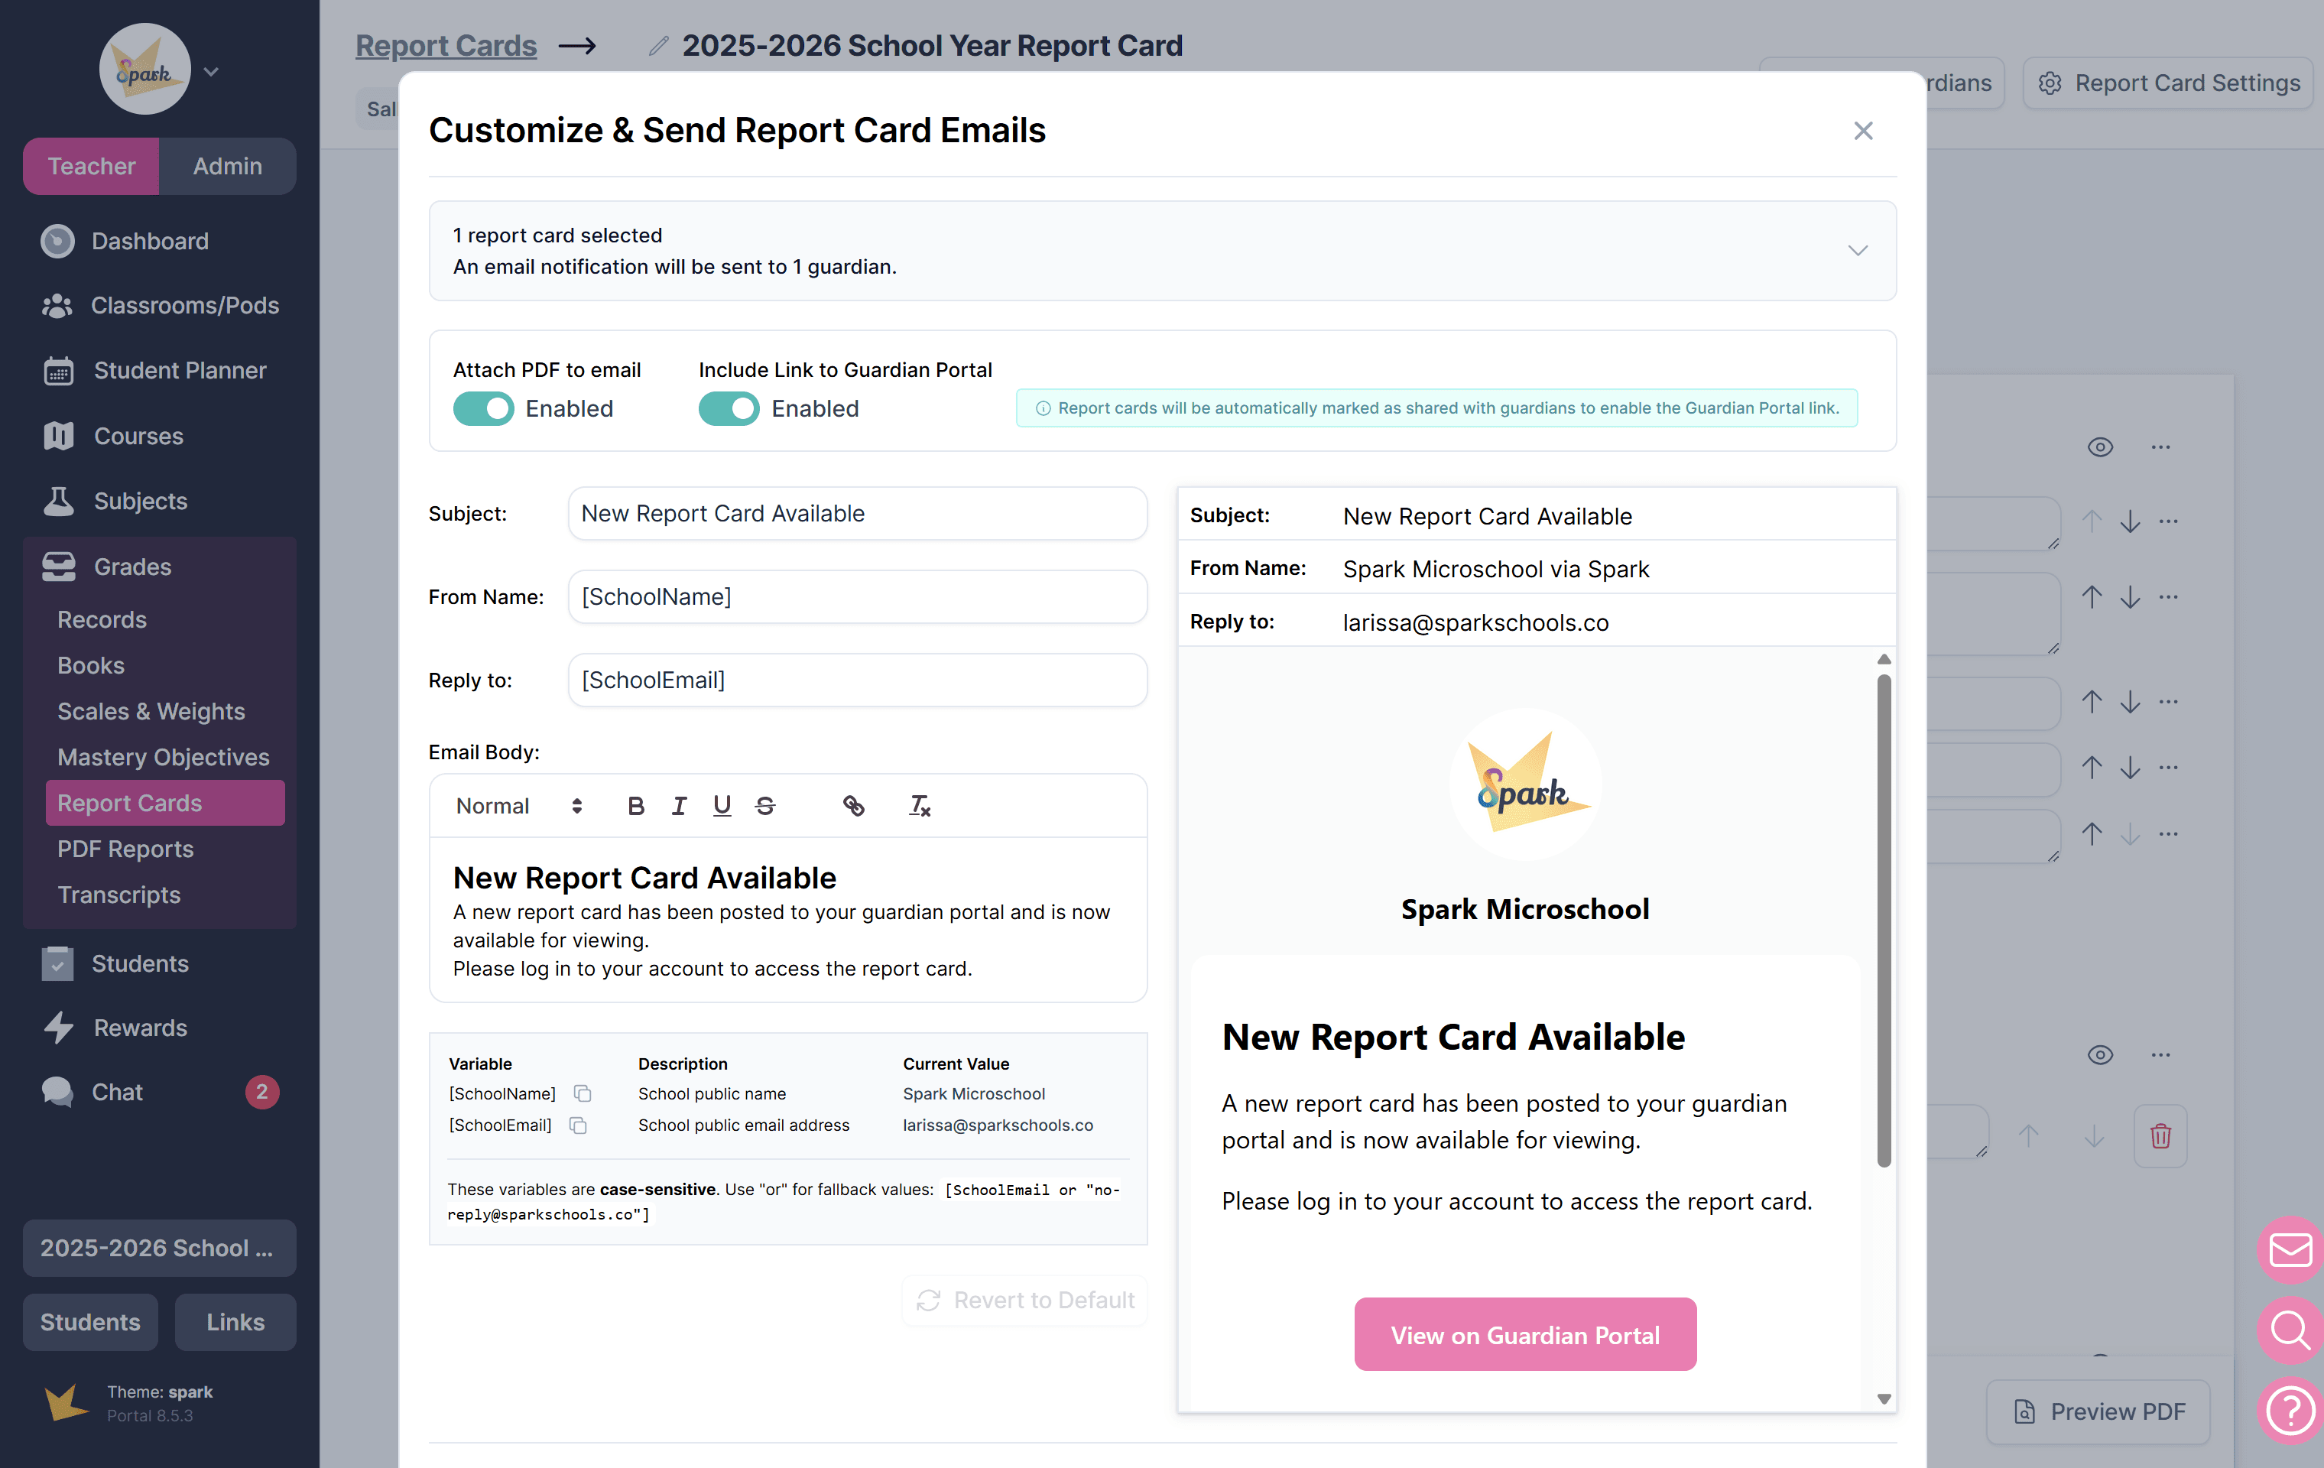Viewport: 2324px width, 1468px height.
Task: Toggle Include Link to Guardian Portal switch
Action: tap(729, 408)
